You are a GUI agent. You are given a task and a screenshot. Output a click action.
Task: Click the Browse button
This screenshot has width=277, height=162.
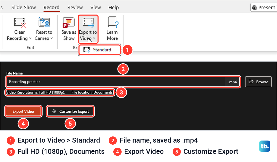click(x=258, y=82)
